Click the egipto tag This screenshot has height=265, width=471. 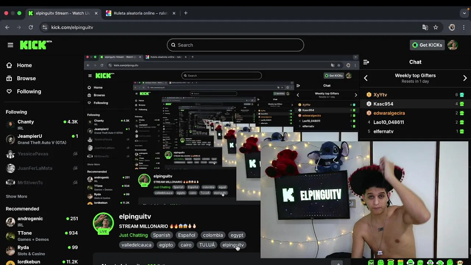[x=166, y=245]
